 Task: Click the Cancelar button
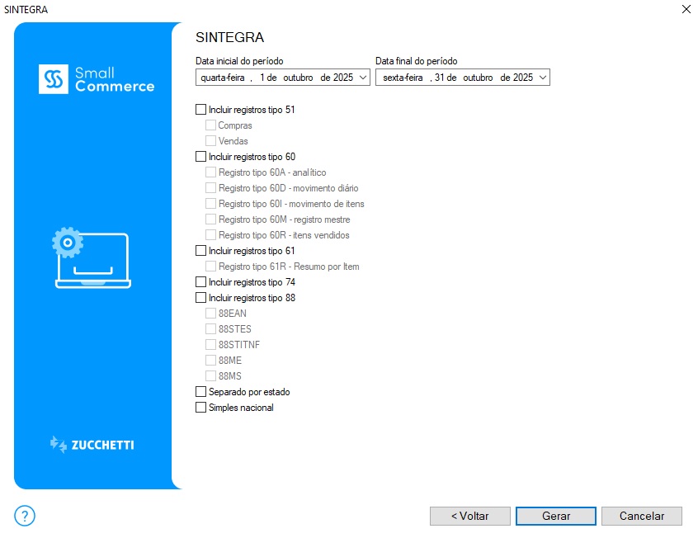[641, 516]
